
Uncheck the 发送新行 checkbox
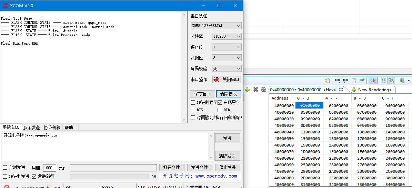(x=34, y=176)
